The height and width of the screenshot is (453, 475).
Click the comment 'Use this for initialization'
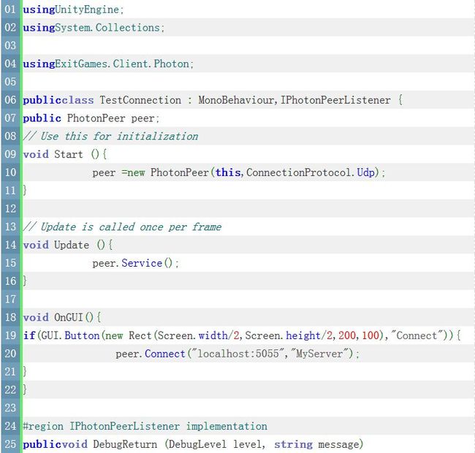[x=119, y=136]
